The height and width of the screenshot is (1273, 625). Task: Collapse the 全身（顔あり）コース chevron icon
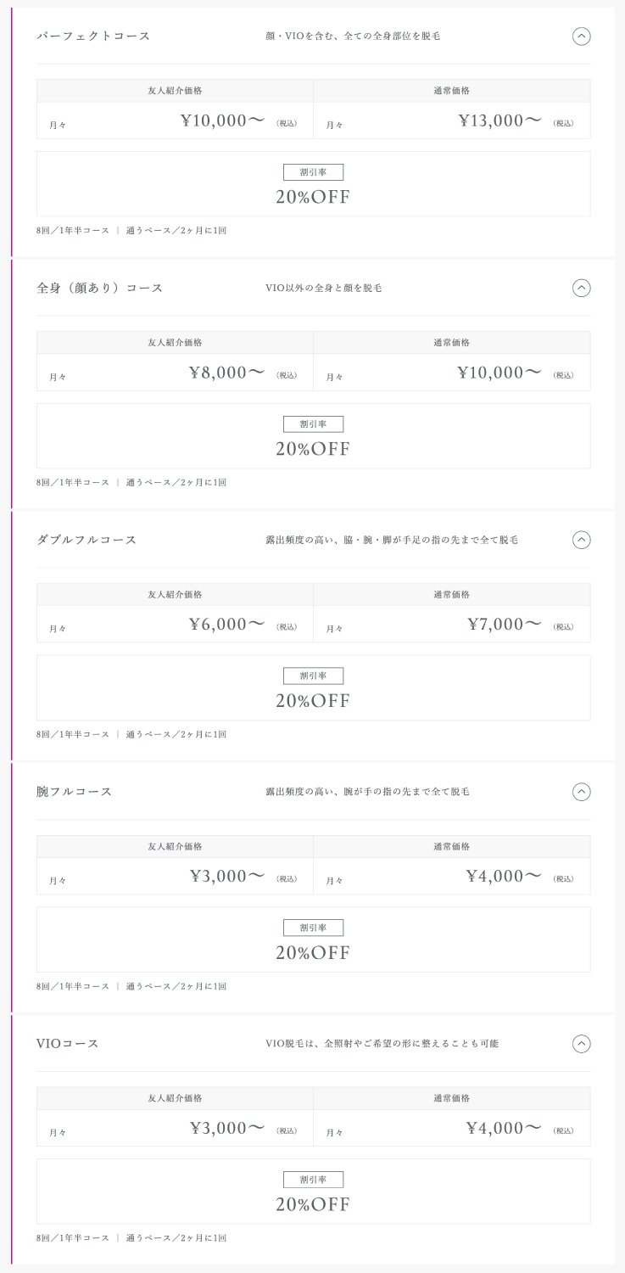581,288
